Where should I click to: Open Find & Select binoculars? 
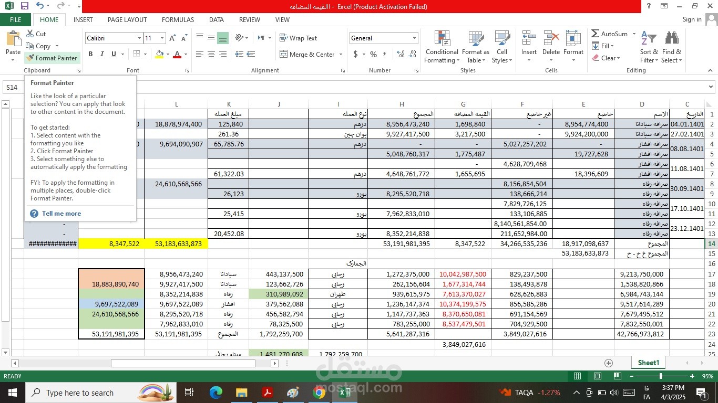672,47
